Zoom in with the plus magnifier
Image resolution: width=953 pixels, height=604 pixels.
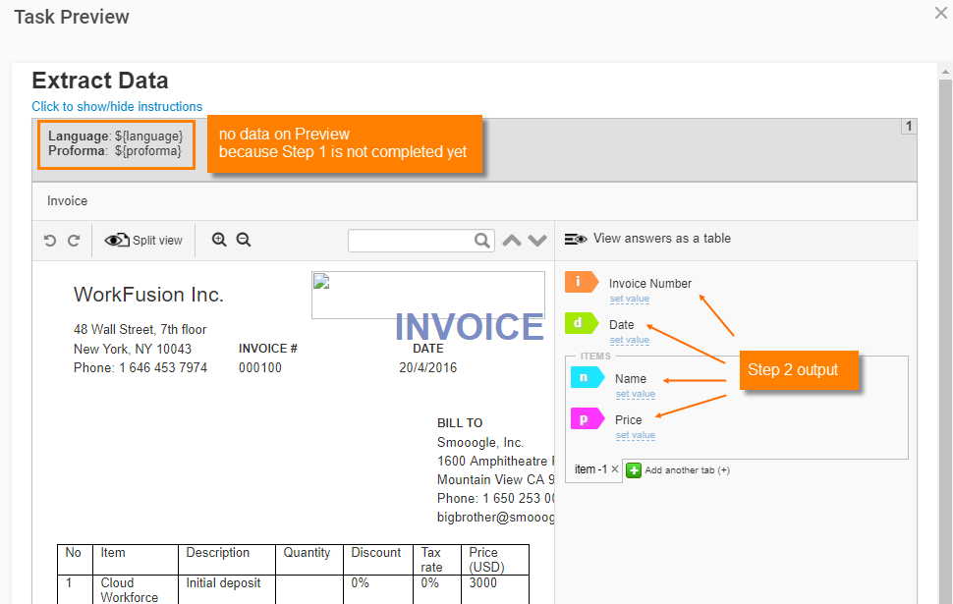219,240
